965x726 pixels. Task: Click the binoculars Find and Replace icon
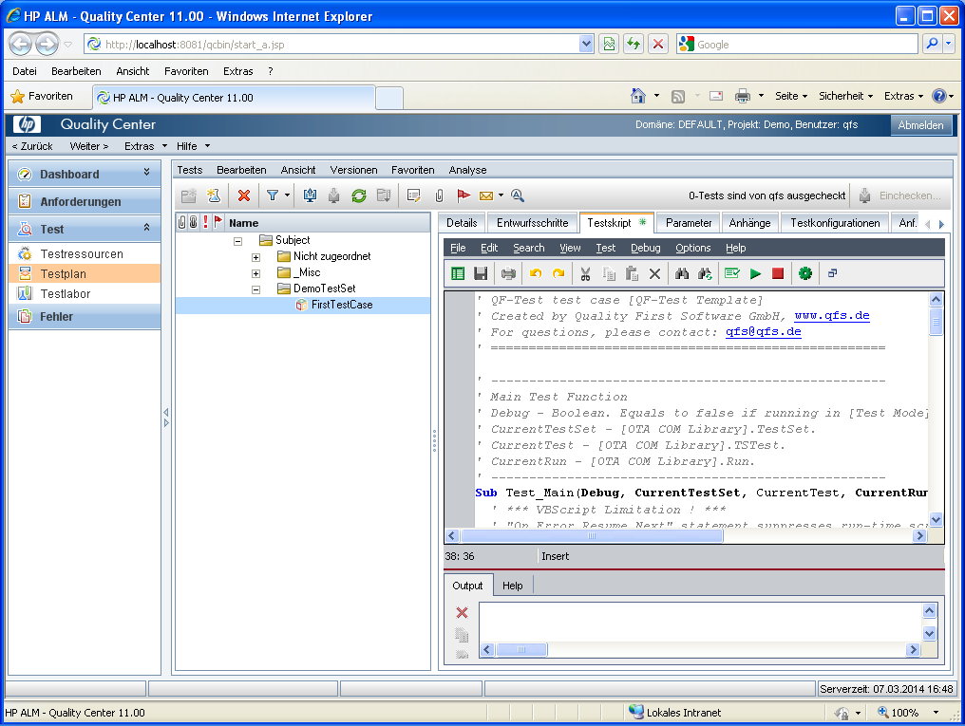[706, 273]
